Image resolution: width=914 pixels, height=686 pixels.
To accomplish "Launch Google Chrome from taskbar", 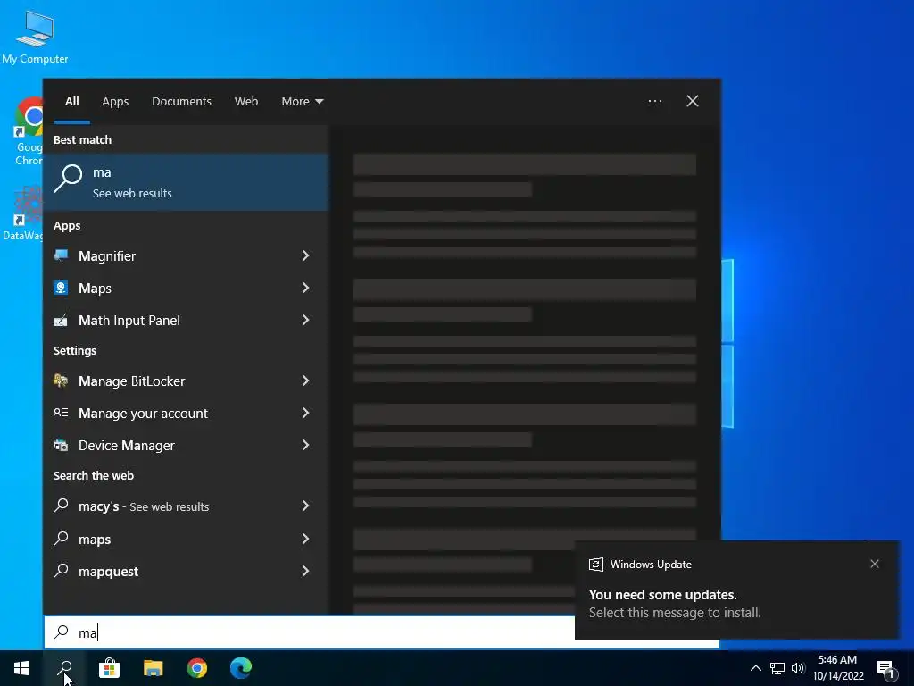I will [197, 668].
